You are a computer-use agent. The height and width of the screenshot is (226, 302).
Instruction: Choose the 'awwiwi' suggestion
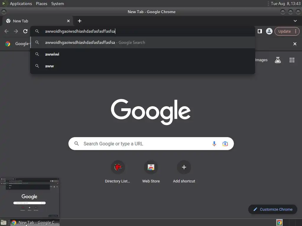point(143,54)
